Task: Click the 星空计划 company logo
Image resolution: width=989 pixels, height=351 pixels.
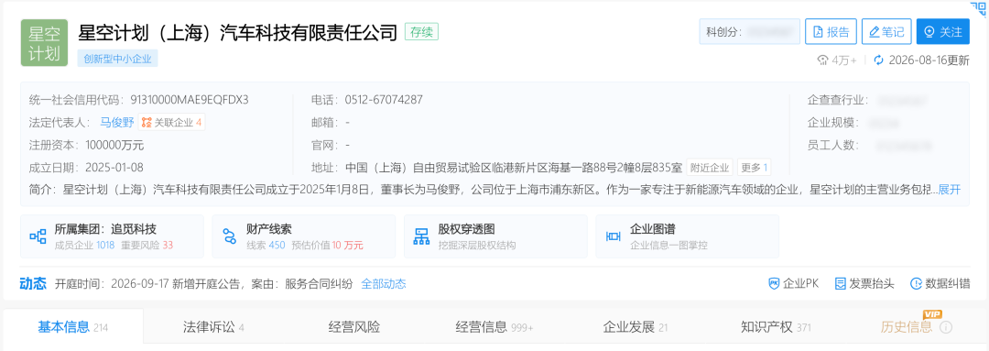Action: 44,43
